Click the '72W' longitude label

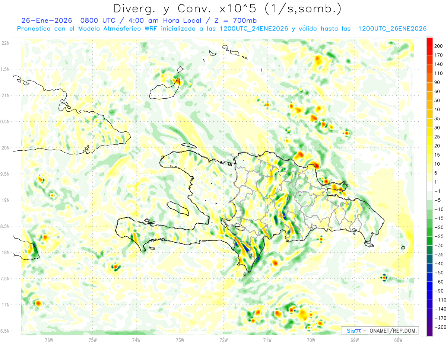(x=223, y=339)
